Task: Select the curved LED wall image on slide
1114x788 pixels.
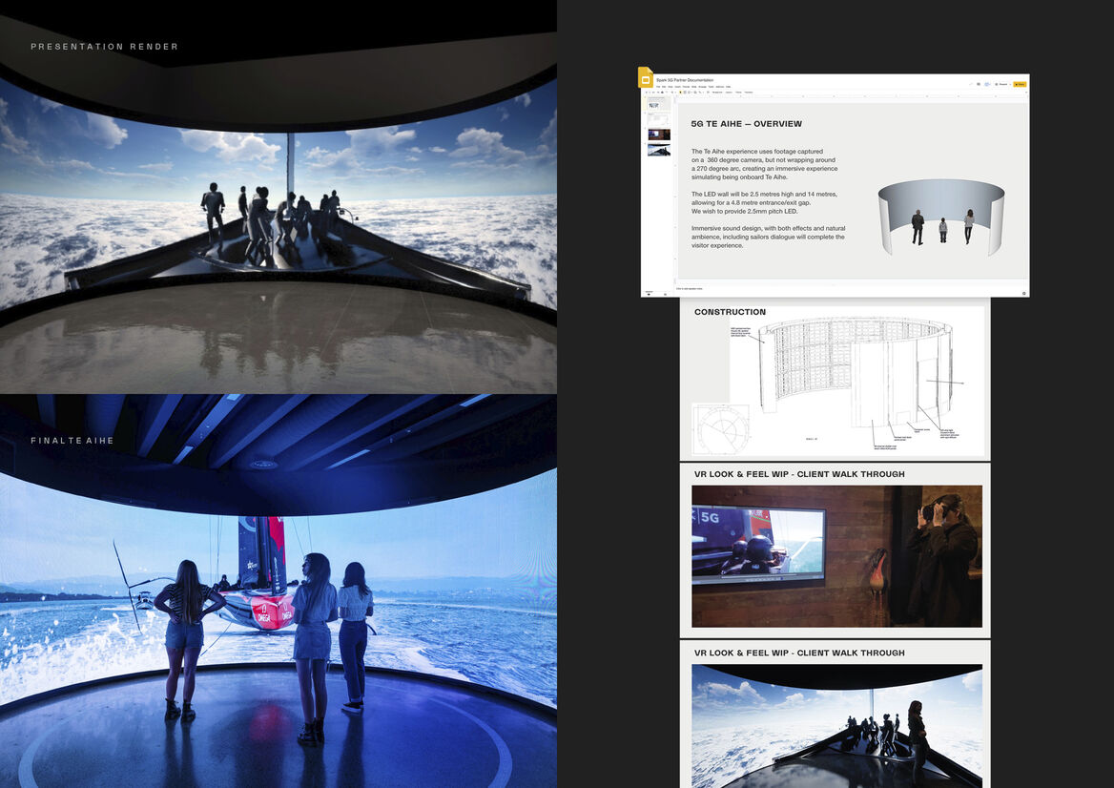Action: 940,217
